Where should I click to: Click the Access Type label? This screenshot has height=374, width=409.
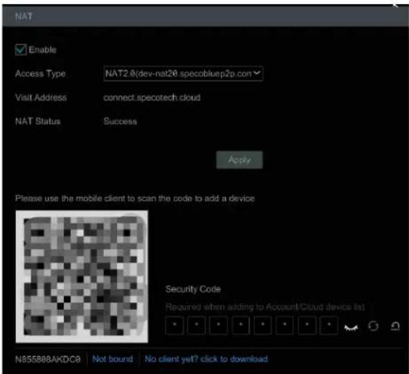41,74
